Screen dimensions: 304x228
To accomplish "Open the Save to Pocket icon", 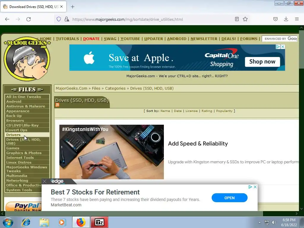I will [275, 19].
